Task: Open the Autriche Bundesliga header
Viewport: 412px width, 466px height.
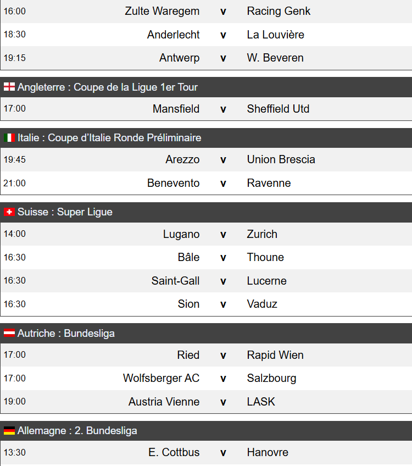Action: point(206,334)
